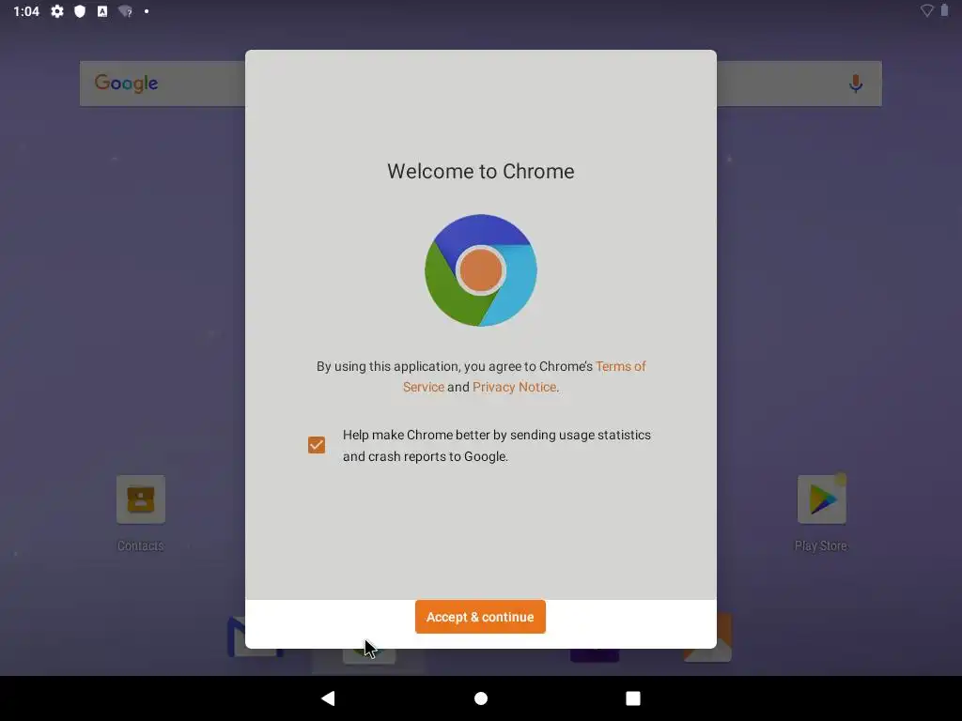Viewport: 962px width, 721px height.
Task: Click the Chrome logo in the welcome dialog
Action: (481, 270)
